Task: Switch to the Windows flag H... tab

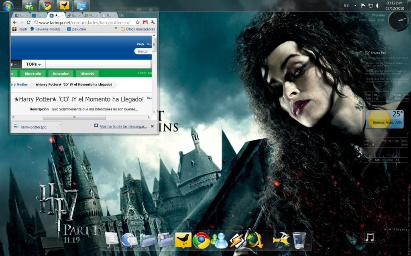Action: tap(91, 16)
